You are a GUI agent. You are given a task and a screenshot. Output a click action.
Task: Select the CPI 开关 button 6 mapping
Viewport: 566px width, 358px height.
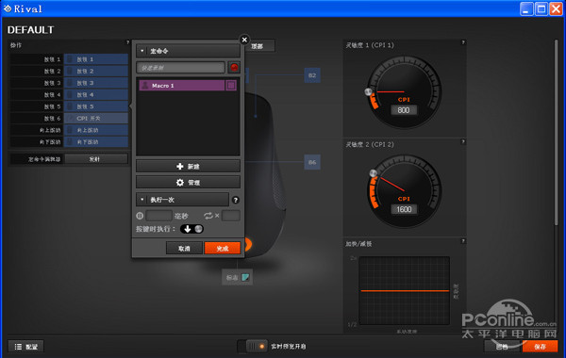pyautogui.click(x=95, y=119)
